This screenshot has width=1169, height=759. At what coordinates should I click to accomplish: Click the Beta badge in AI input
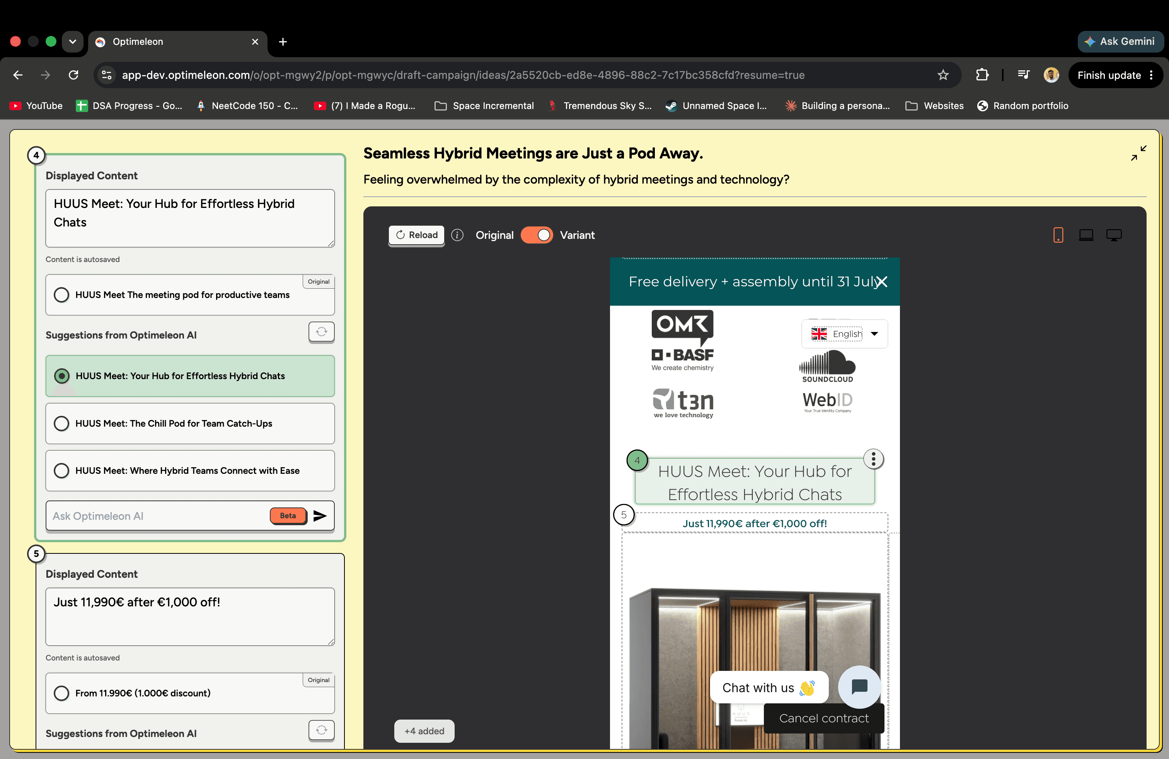pyautogui.click(x=288, y=516)
